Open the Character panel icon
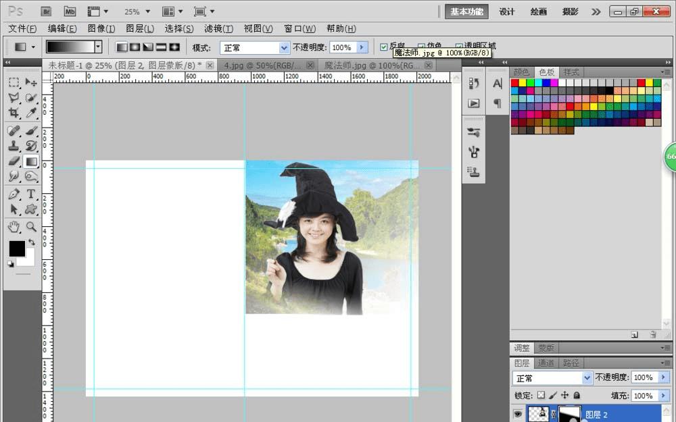The height and width of the screenshot is (422, 676). tap(498, 83)
